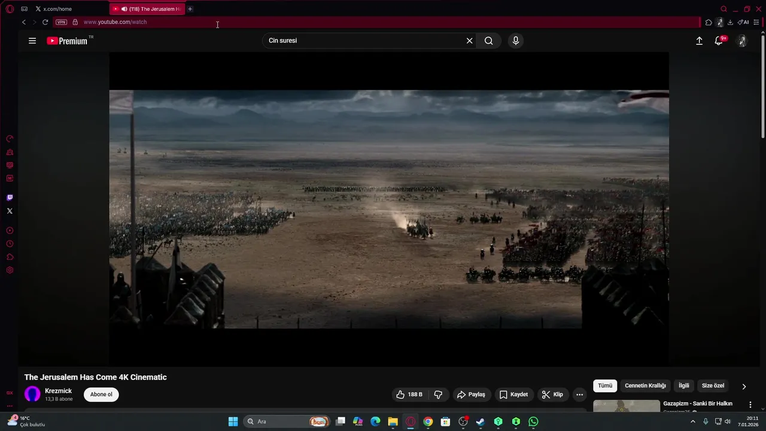Mute the YouTube tab via speaker icon
The width and height of the screenshot is (766, 431).
124,9
